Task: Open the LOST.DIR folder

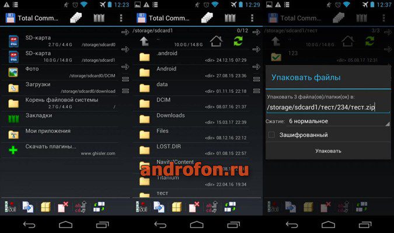Action: [191, 150]
